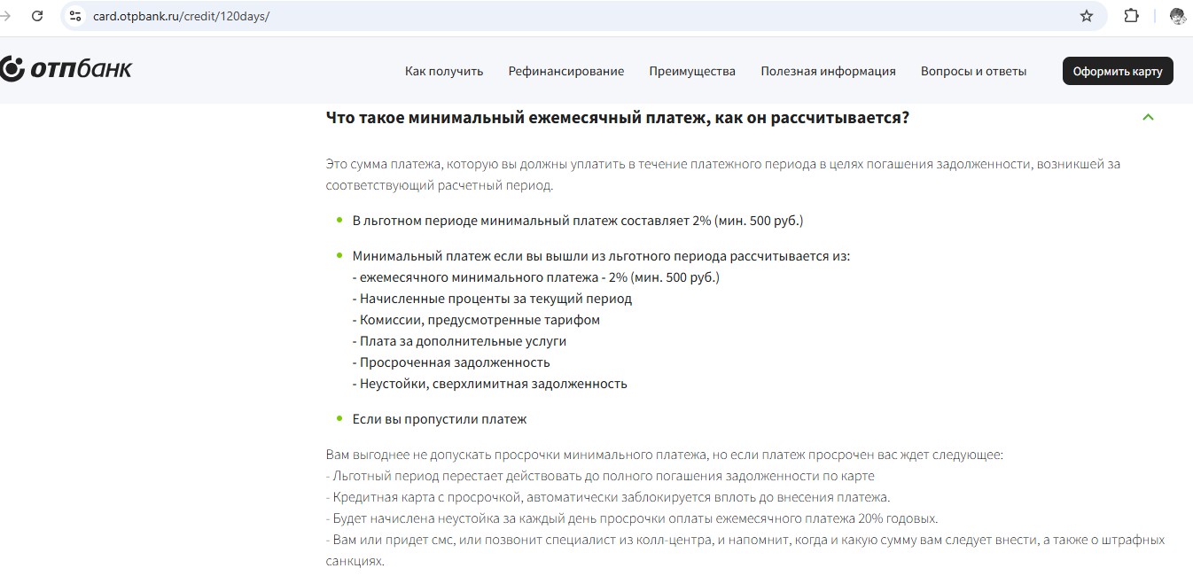
Task: Reload the page with the refresh icon
Action: (x=37, y=16)
